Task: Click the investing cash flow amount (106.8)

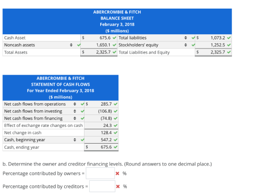Action: pos(101,111)
